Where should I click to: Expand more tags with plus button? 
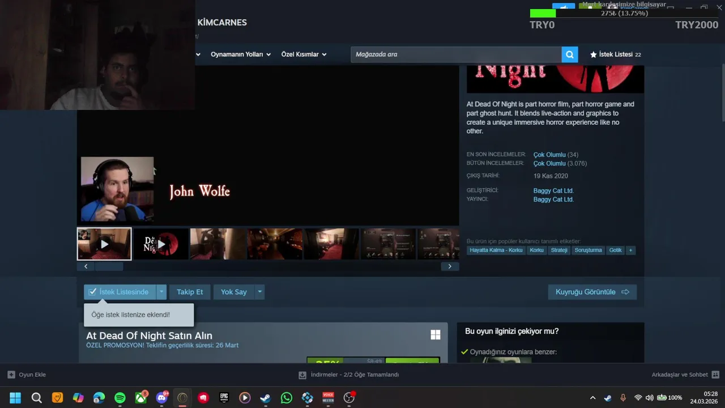[630, 250]
